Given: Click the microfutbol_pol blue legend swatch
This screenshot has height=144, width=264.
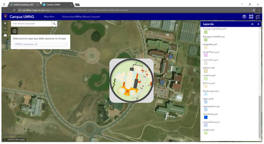Looking at the screenshot, I should click(x=206, y=117).
